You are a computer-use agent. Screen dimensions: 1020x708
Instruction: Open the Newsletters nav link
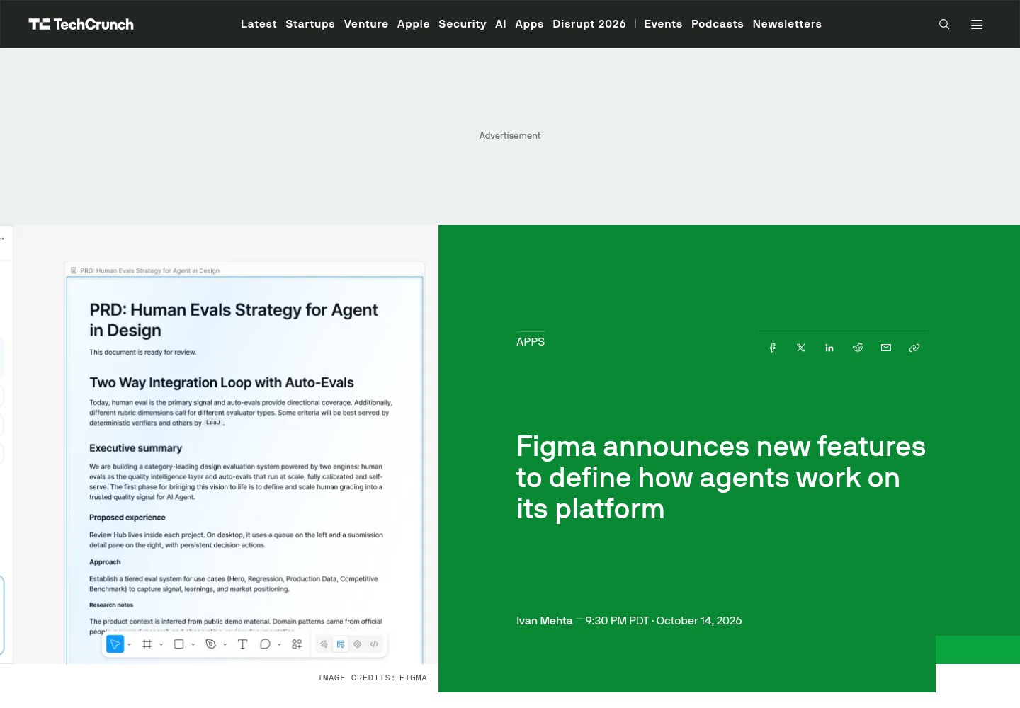pyautogui.click(x=787, y=24)
